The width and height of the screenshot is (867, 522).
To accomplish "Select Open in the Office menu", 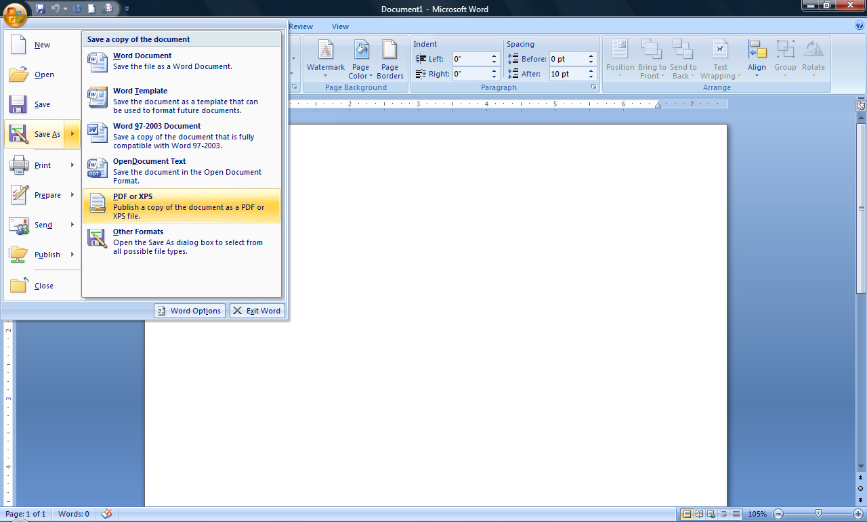I will point(42,74).
